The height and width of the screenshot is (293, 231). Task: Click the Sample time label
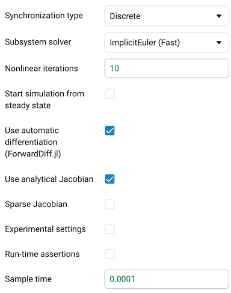pos(28,279)
